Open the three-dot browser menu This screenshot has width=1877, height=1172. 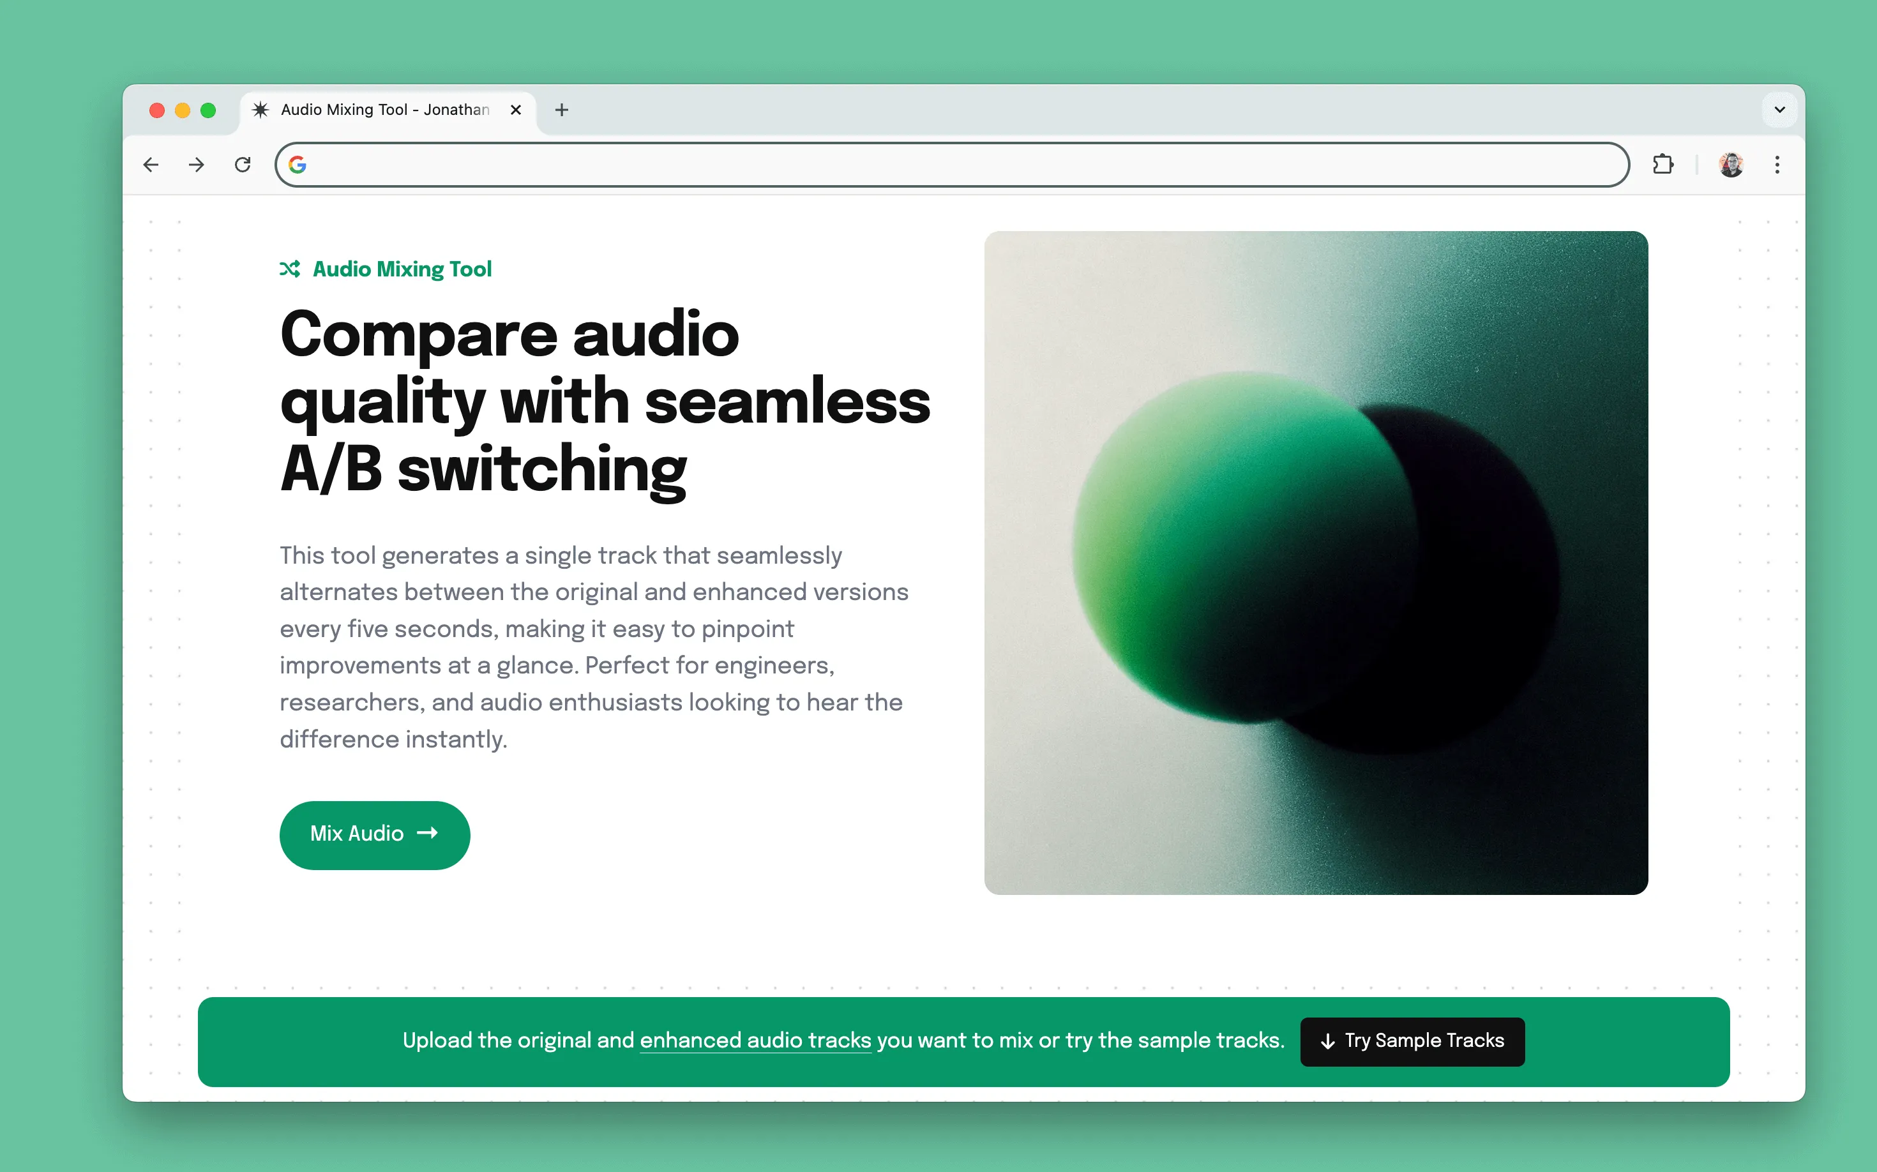[x=1777, y=164]
